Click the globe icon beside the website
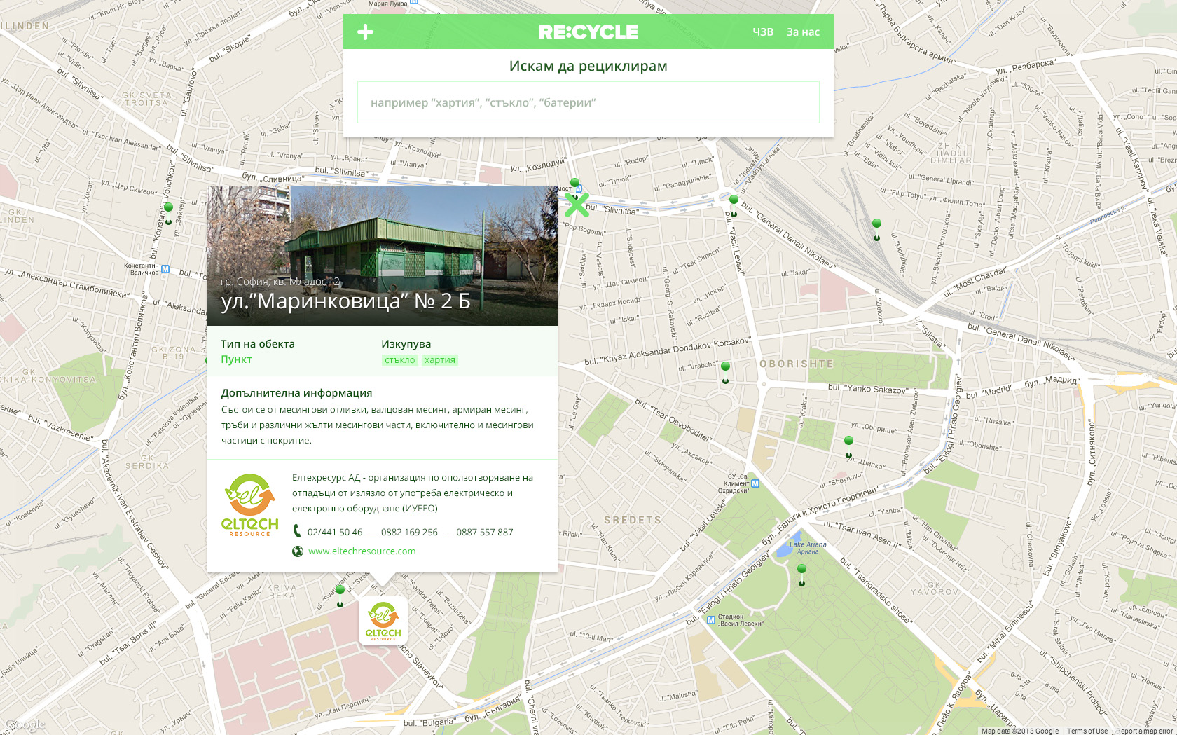 298,551
